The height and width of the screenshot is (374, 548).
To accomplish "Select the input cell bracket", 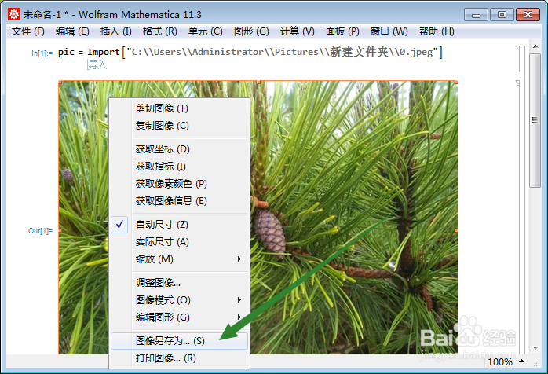I will [x=520, y=59].
